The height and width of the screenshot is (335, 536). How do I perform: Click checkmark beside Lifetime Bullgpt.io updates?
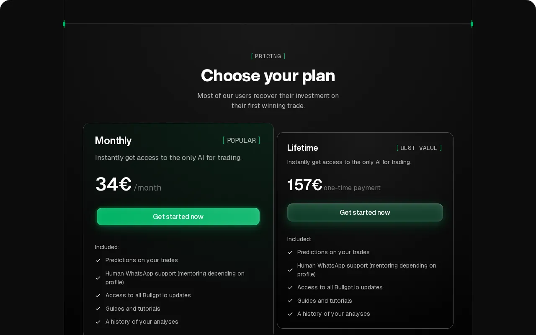pos(290,287)
